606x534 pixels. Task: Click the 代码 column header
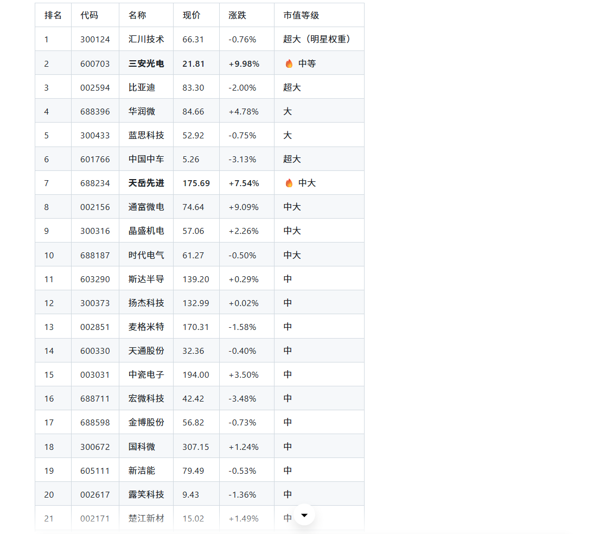tap(90, 16)
